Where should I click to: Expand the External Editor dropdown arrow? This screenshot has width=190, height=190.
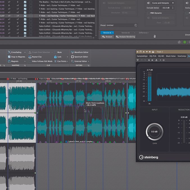tap(89, 62)
